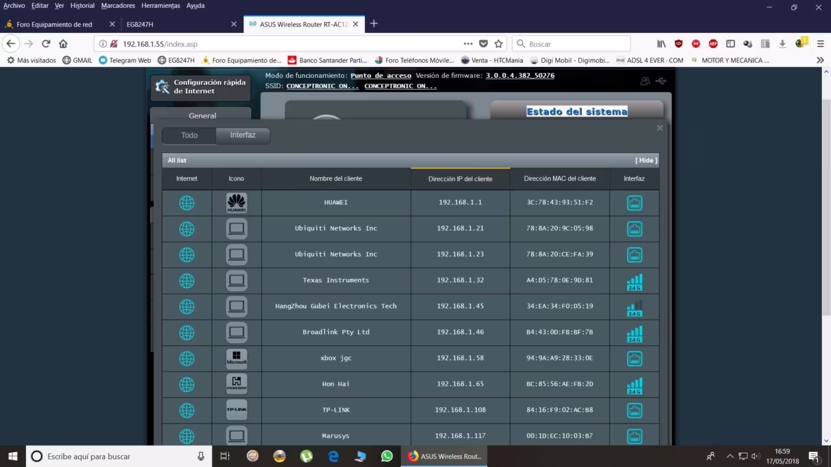Screen dimensions: 831x467
Task: Open firmware version 3.0.0.4.382_50276 link
Action: [x=520, y=76]
